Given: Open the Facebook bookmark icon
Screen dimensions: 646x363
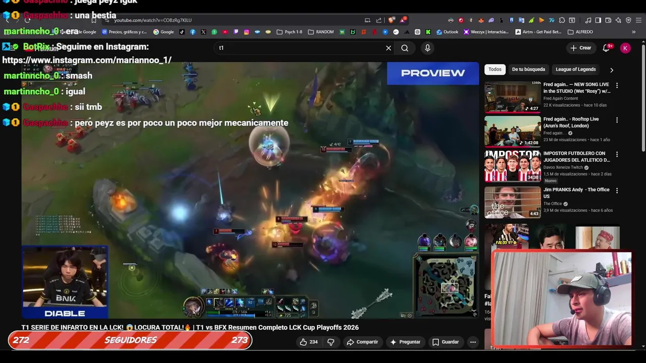Looking at the screenshot, I should (x=193, y=32).
